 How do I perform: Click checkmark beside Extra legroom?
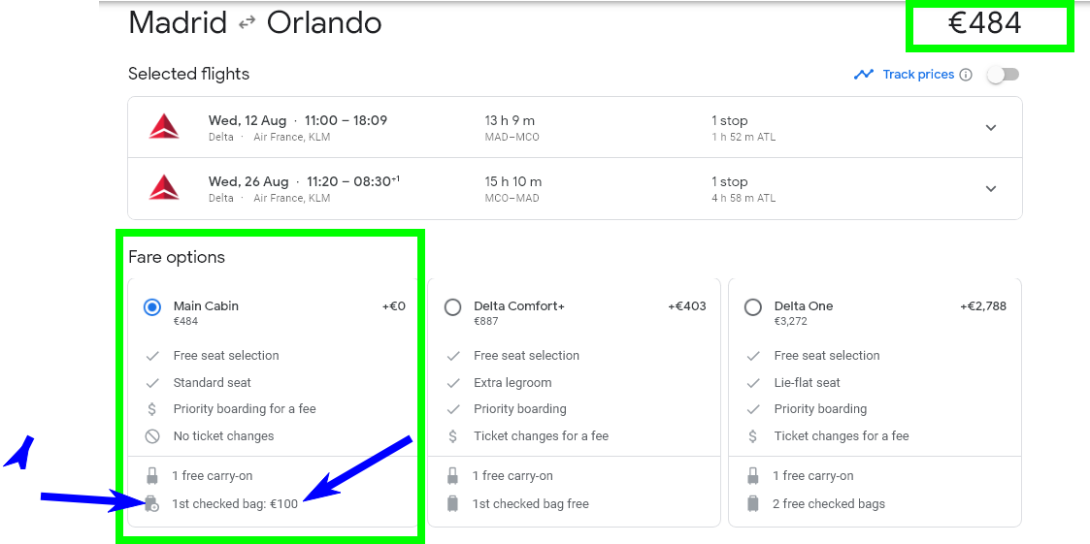(x=452, y=383)
